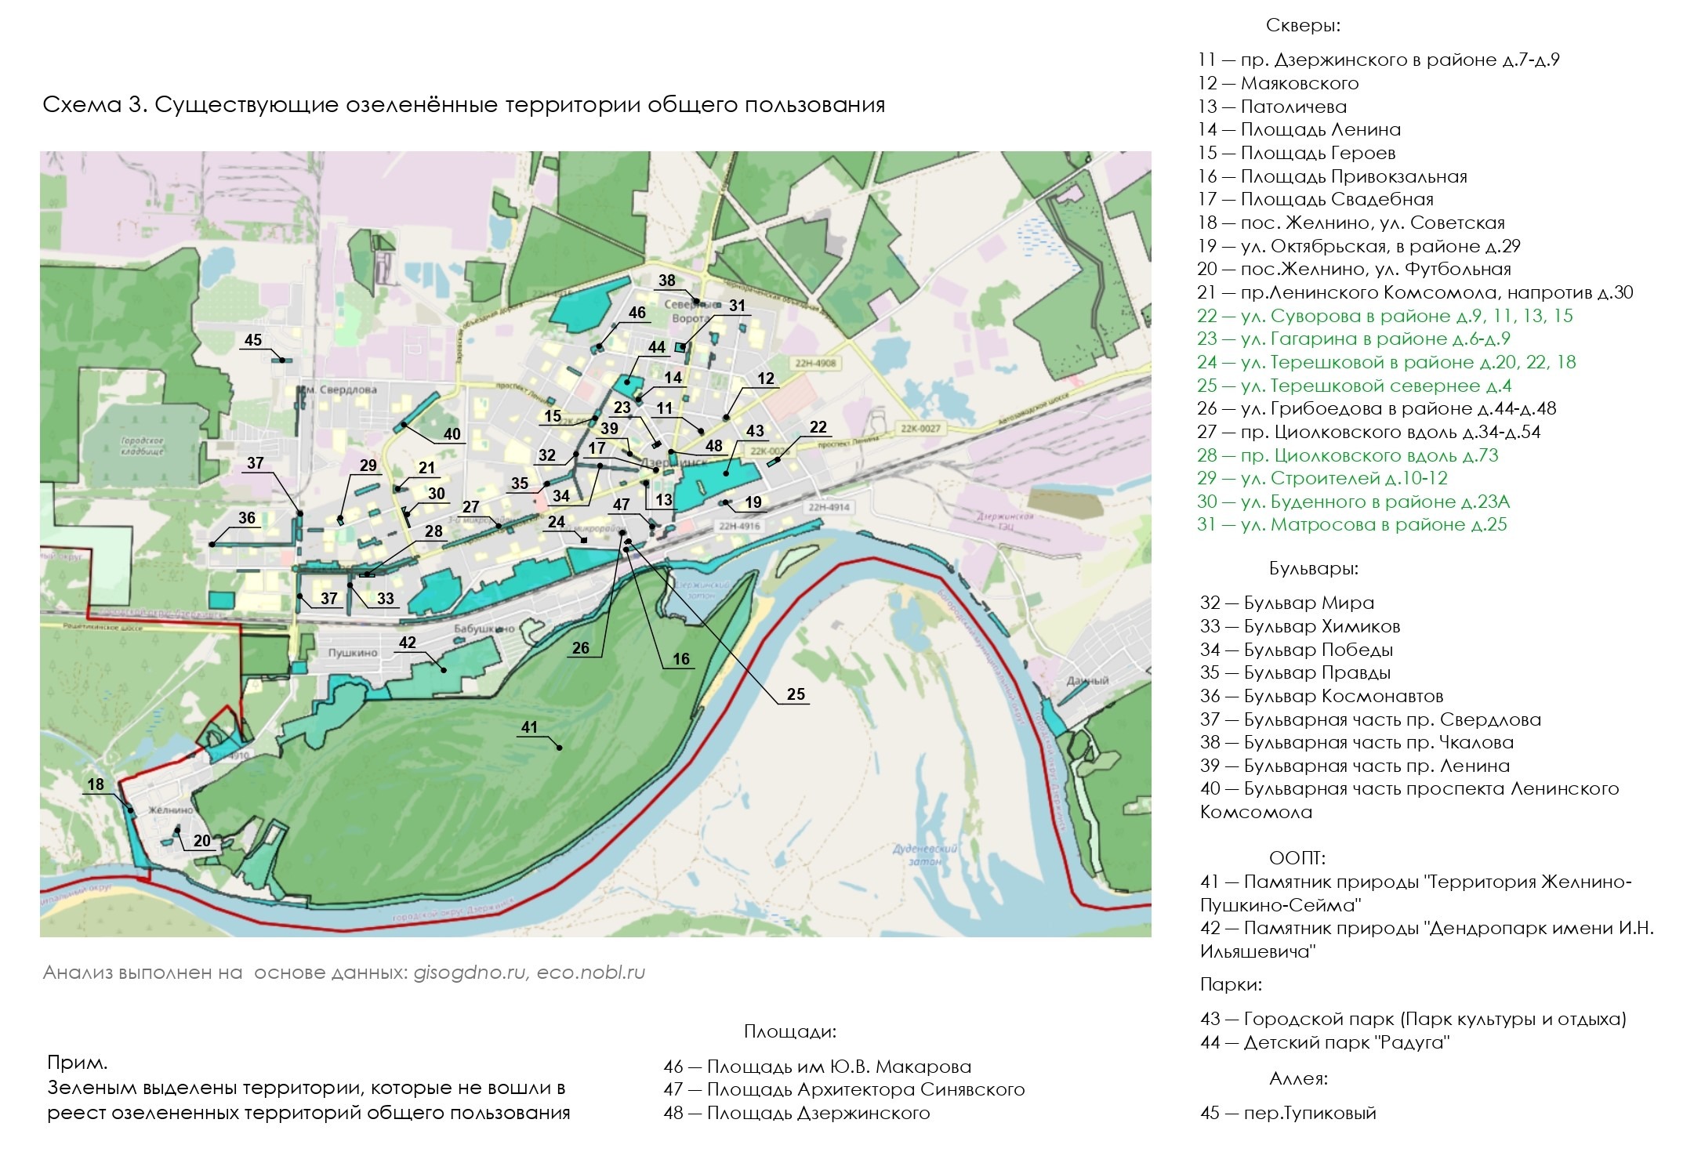Image resolution: width=1694 pixels, height=1152 pixels.
Task: Select legend entry '11 — пр. Дзержинского в районе д.7-д.9'
Action: (1378, 60)
